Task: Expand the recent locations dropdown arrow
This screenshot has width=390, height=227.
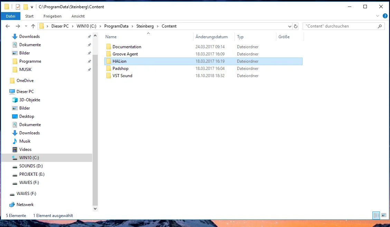Action: point(26,26)
